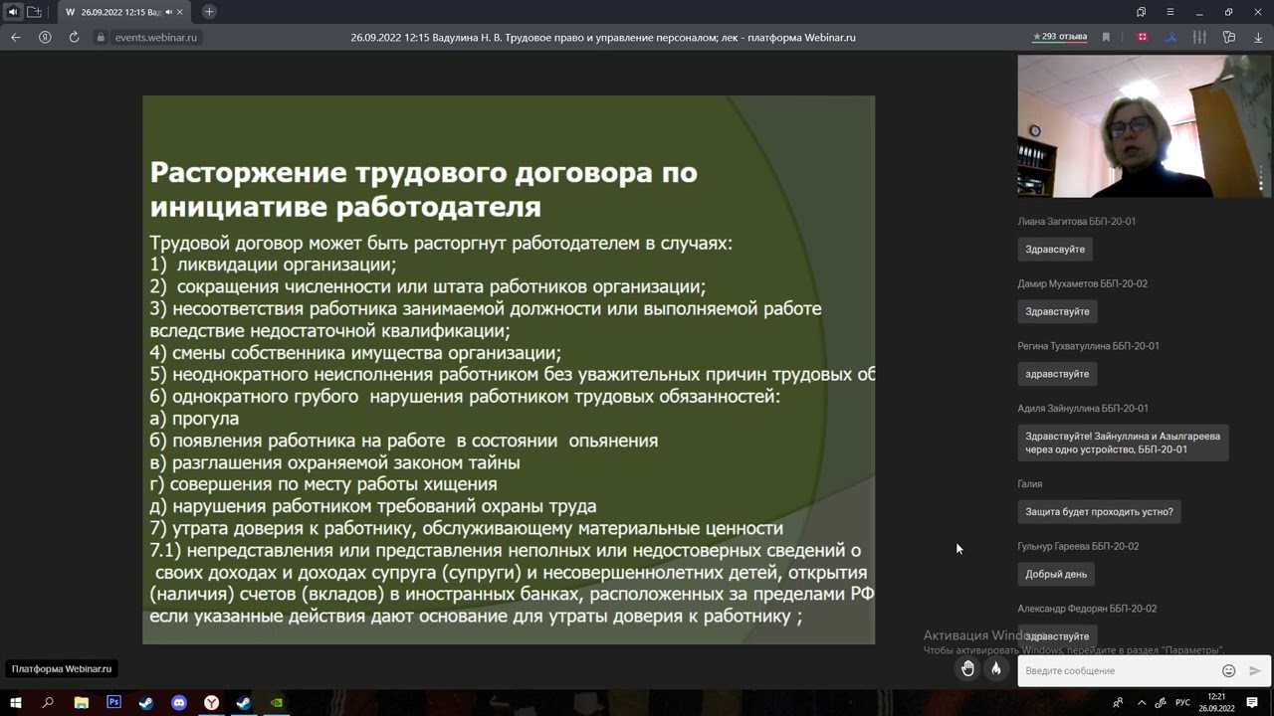1274x716 pixels.
Task: Switch the РУС input language
Action: coord(1182,703)
